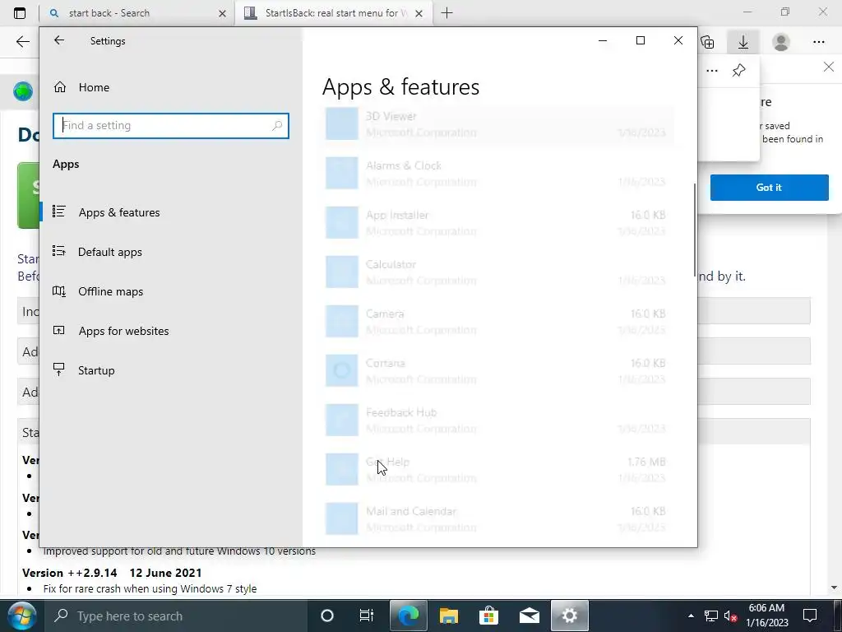842x632 pixels.
Task: Open Edge Collections button
Action: click(x=708, y=42)
